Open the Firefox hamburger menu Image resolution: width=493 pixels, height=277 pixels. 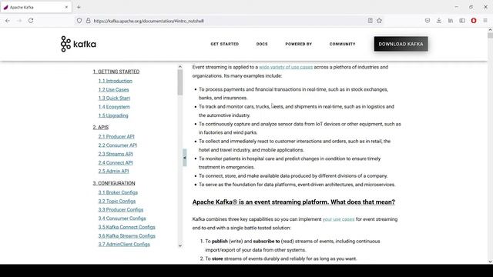[485, 21]
